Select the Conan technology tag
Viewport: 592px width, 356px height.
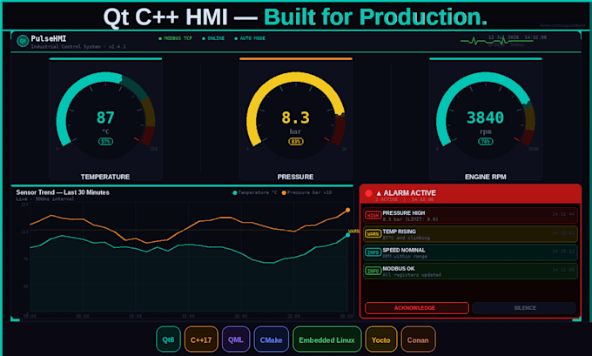click(x=418, y=339)
